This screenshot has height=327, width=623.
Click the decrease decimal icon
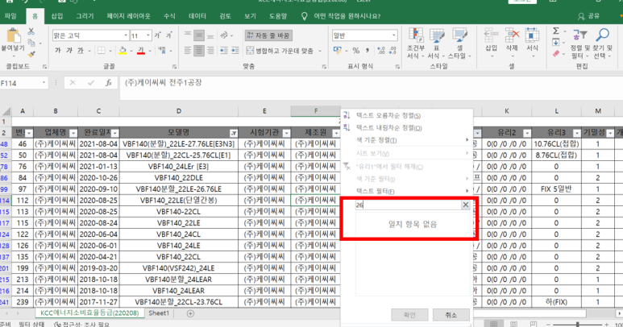pyautogui.click(x=392, y=51)
